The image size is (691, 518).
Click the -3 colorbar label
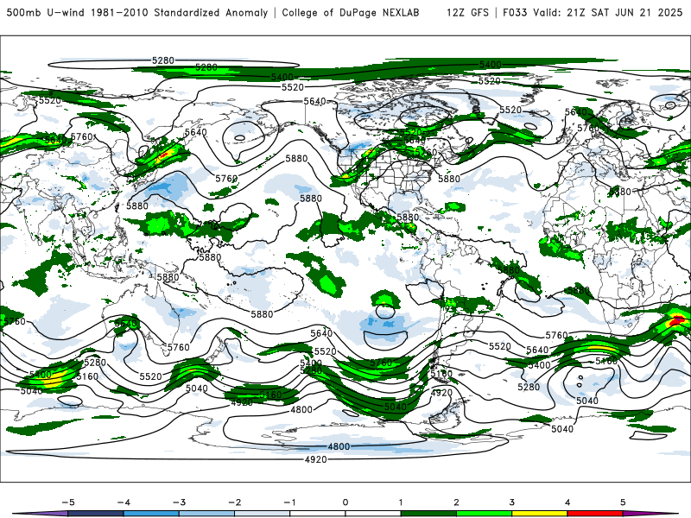click(x=179, y=502)
